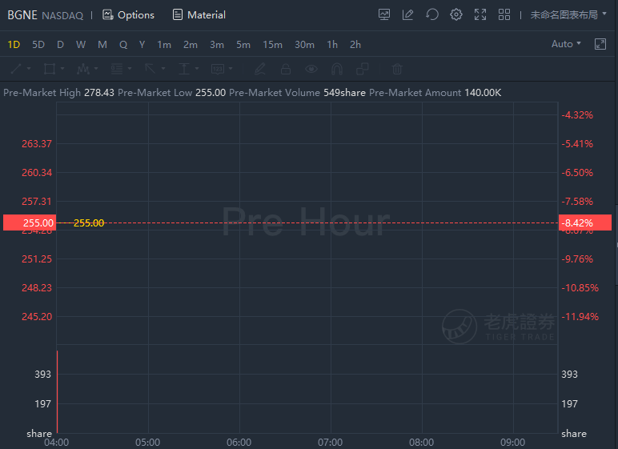The image size is (618, 449).
Task: Delete drawings with the trash icon
Action: (397, 69)
